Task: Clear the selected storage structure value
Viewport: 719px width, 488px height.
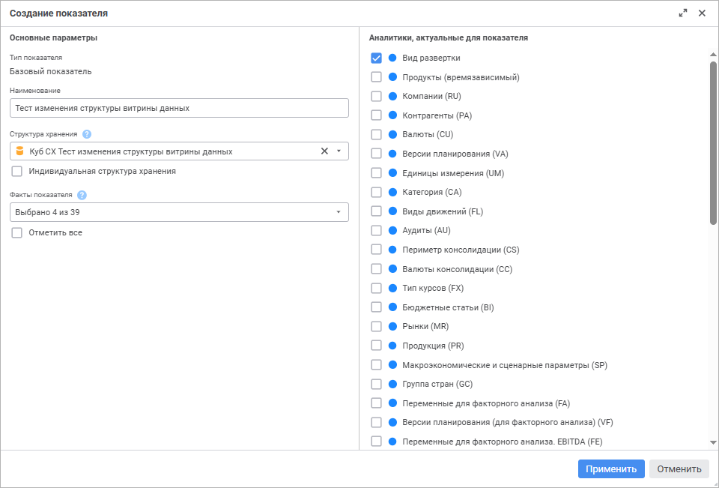Action: tap(324, 151)
